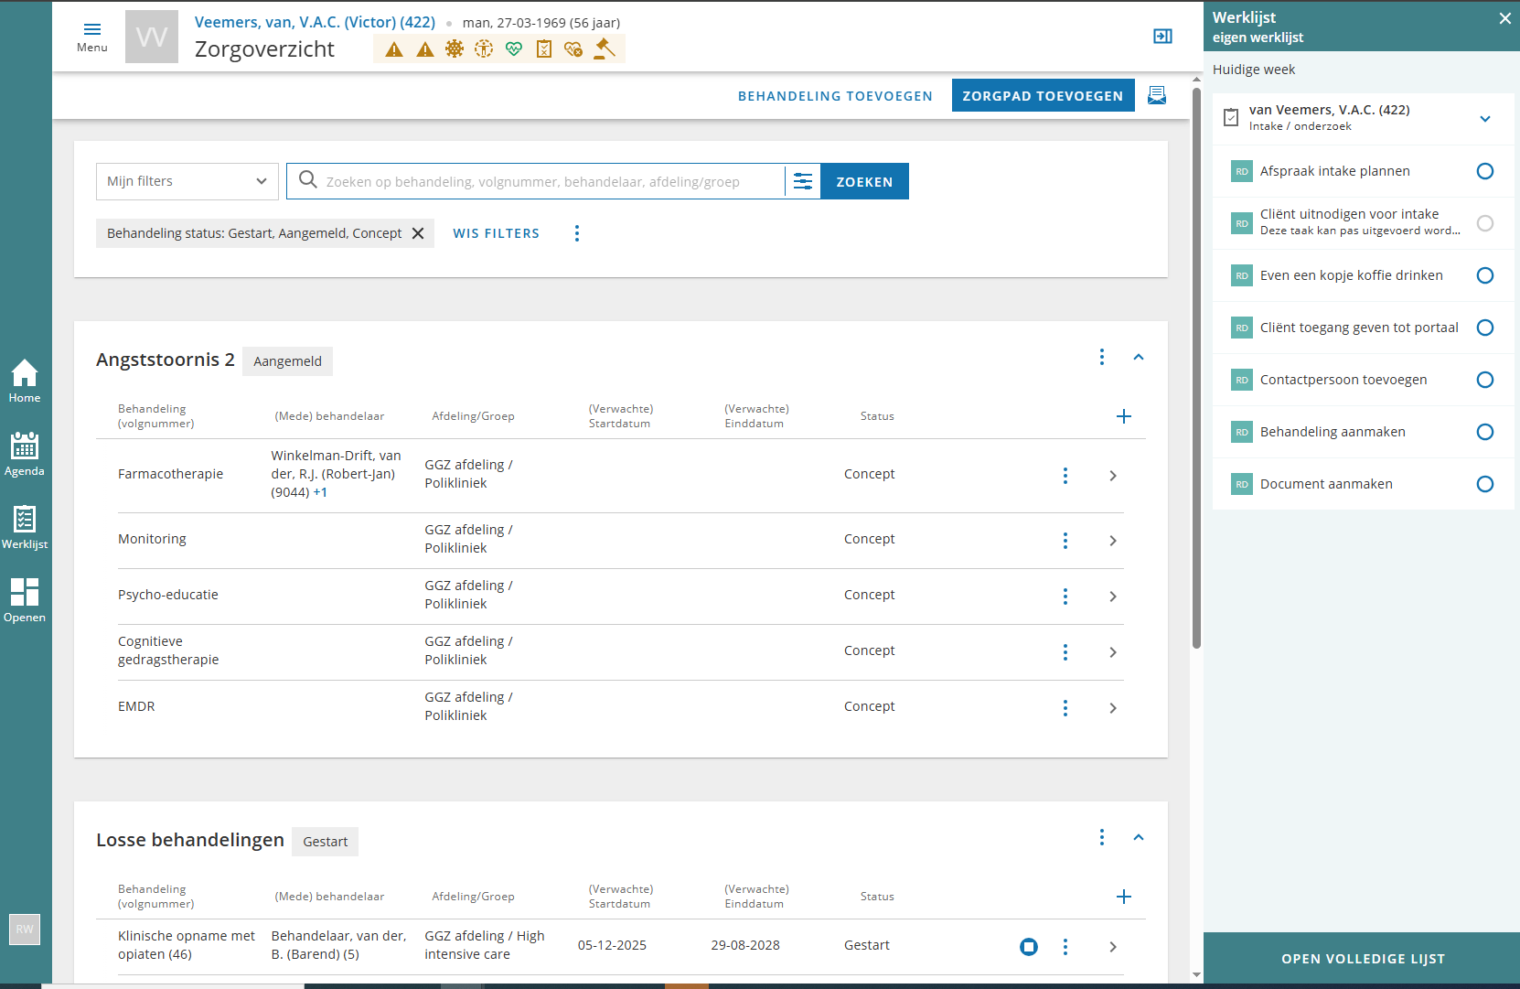Click the ZORGPAD TOEVOEGEN button
The image size is (1520, 989).
click(1043, 95)
